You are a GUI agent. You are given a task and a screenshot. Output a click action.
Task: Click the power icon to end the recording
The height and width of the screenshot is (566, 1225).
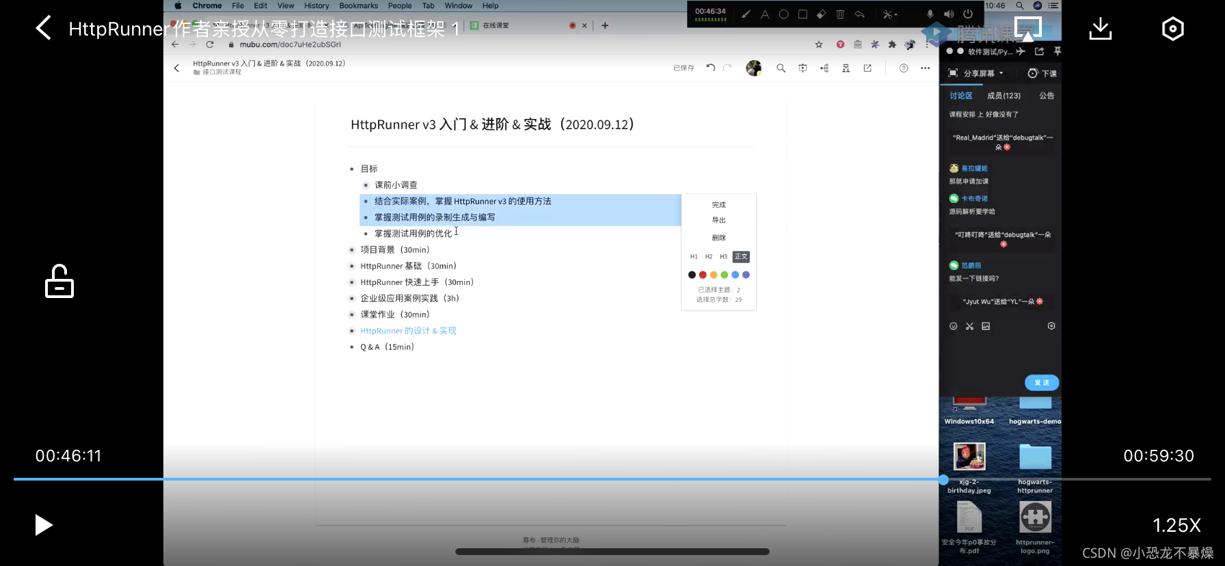pyautogui.click(x=968, y=14)
